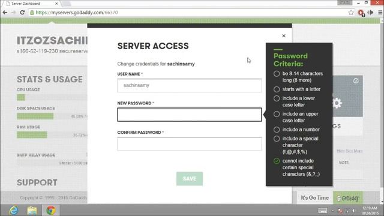The height and width of the screenshot is (216, 384).
Task: Open Internet Explorer from taskbar
Action: [x=13, y=210]
